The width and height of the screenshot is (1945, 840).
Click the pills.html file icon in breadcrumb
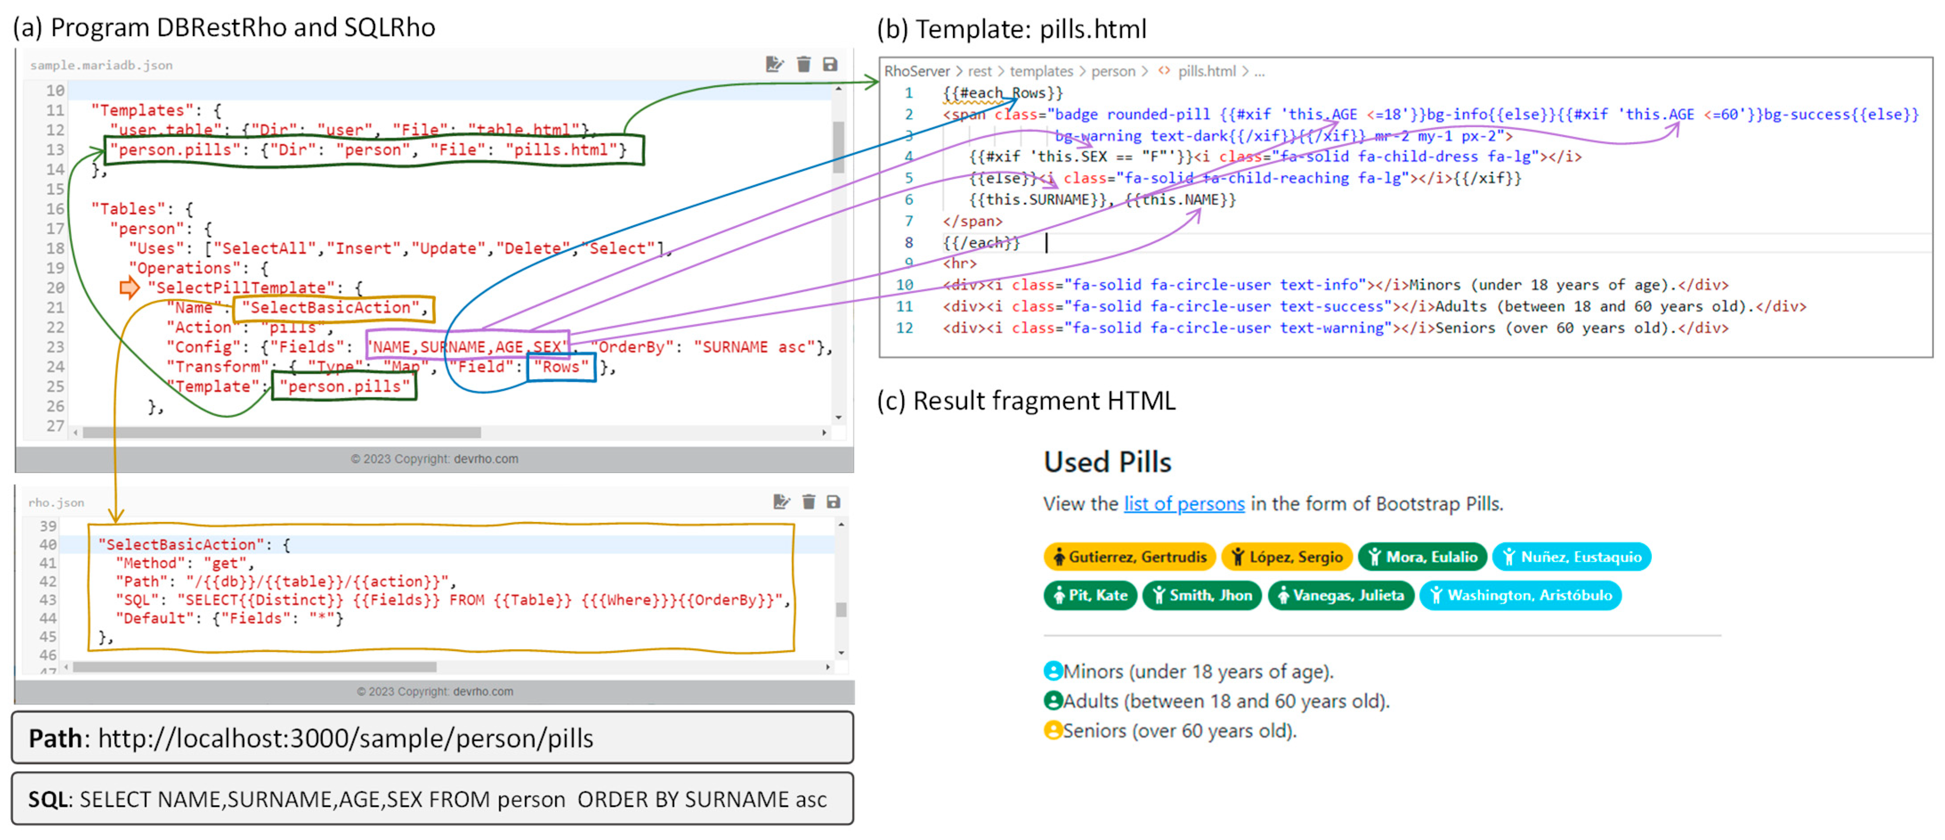coord(1164,70)
